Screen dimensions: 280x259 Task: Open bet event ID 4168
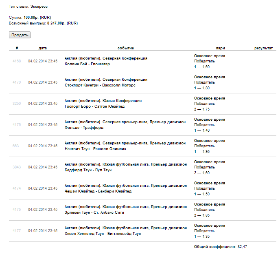17,61
